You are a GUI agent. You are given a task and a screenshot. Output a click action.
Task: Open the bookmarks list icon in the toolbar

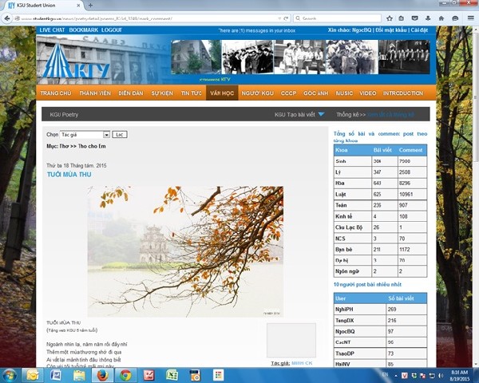[402, 18]
